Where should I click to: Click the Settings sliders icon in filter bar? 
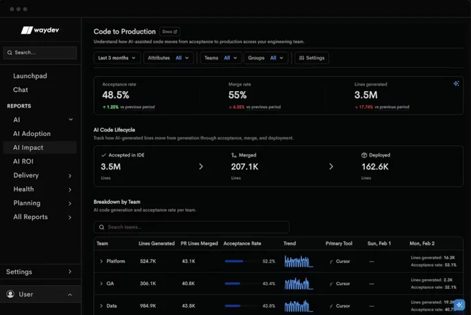click(x=301, y=58)
